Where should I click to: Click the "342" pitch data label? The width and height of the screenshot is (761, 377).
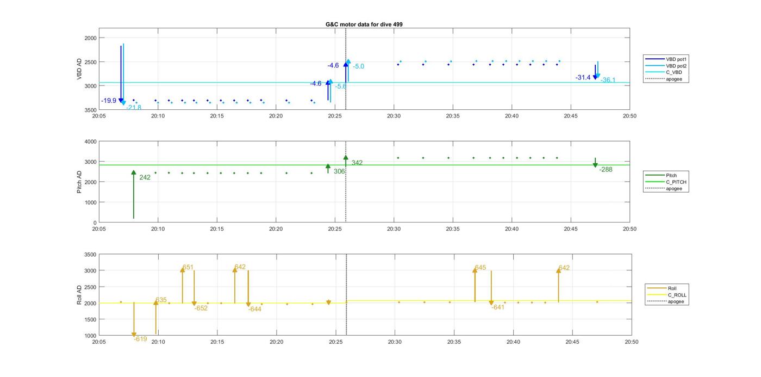357,163
